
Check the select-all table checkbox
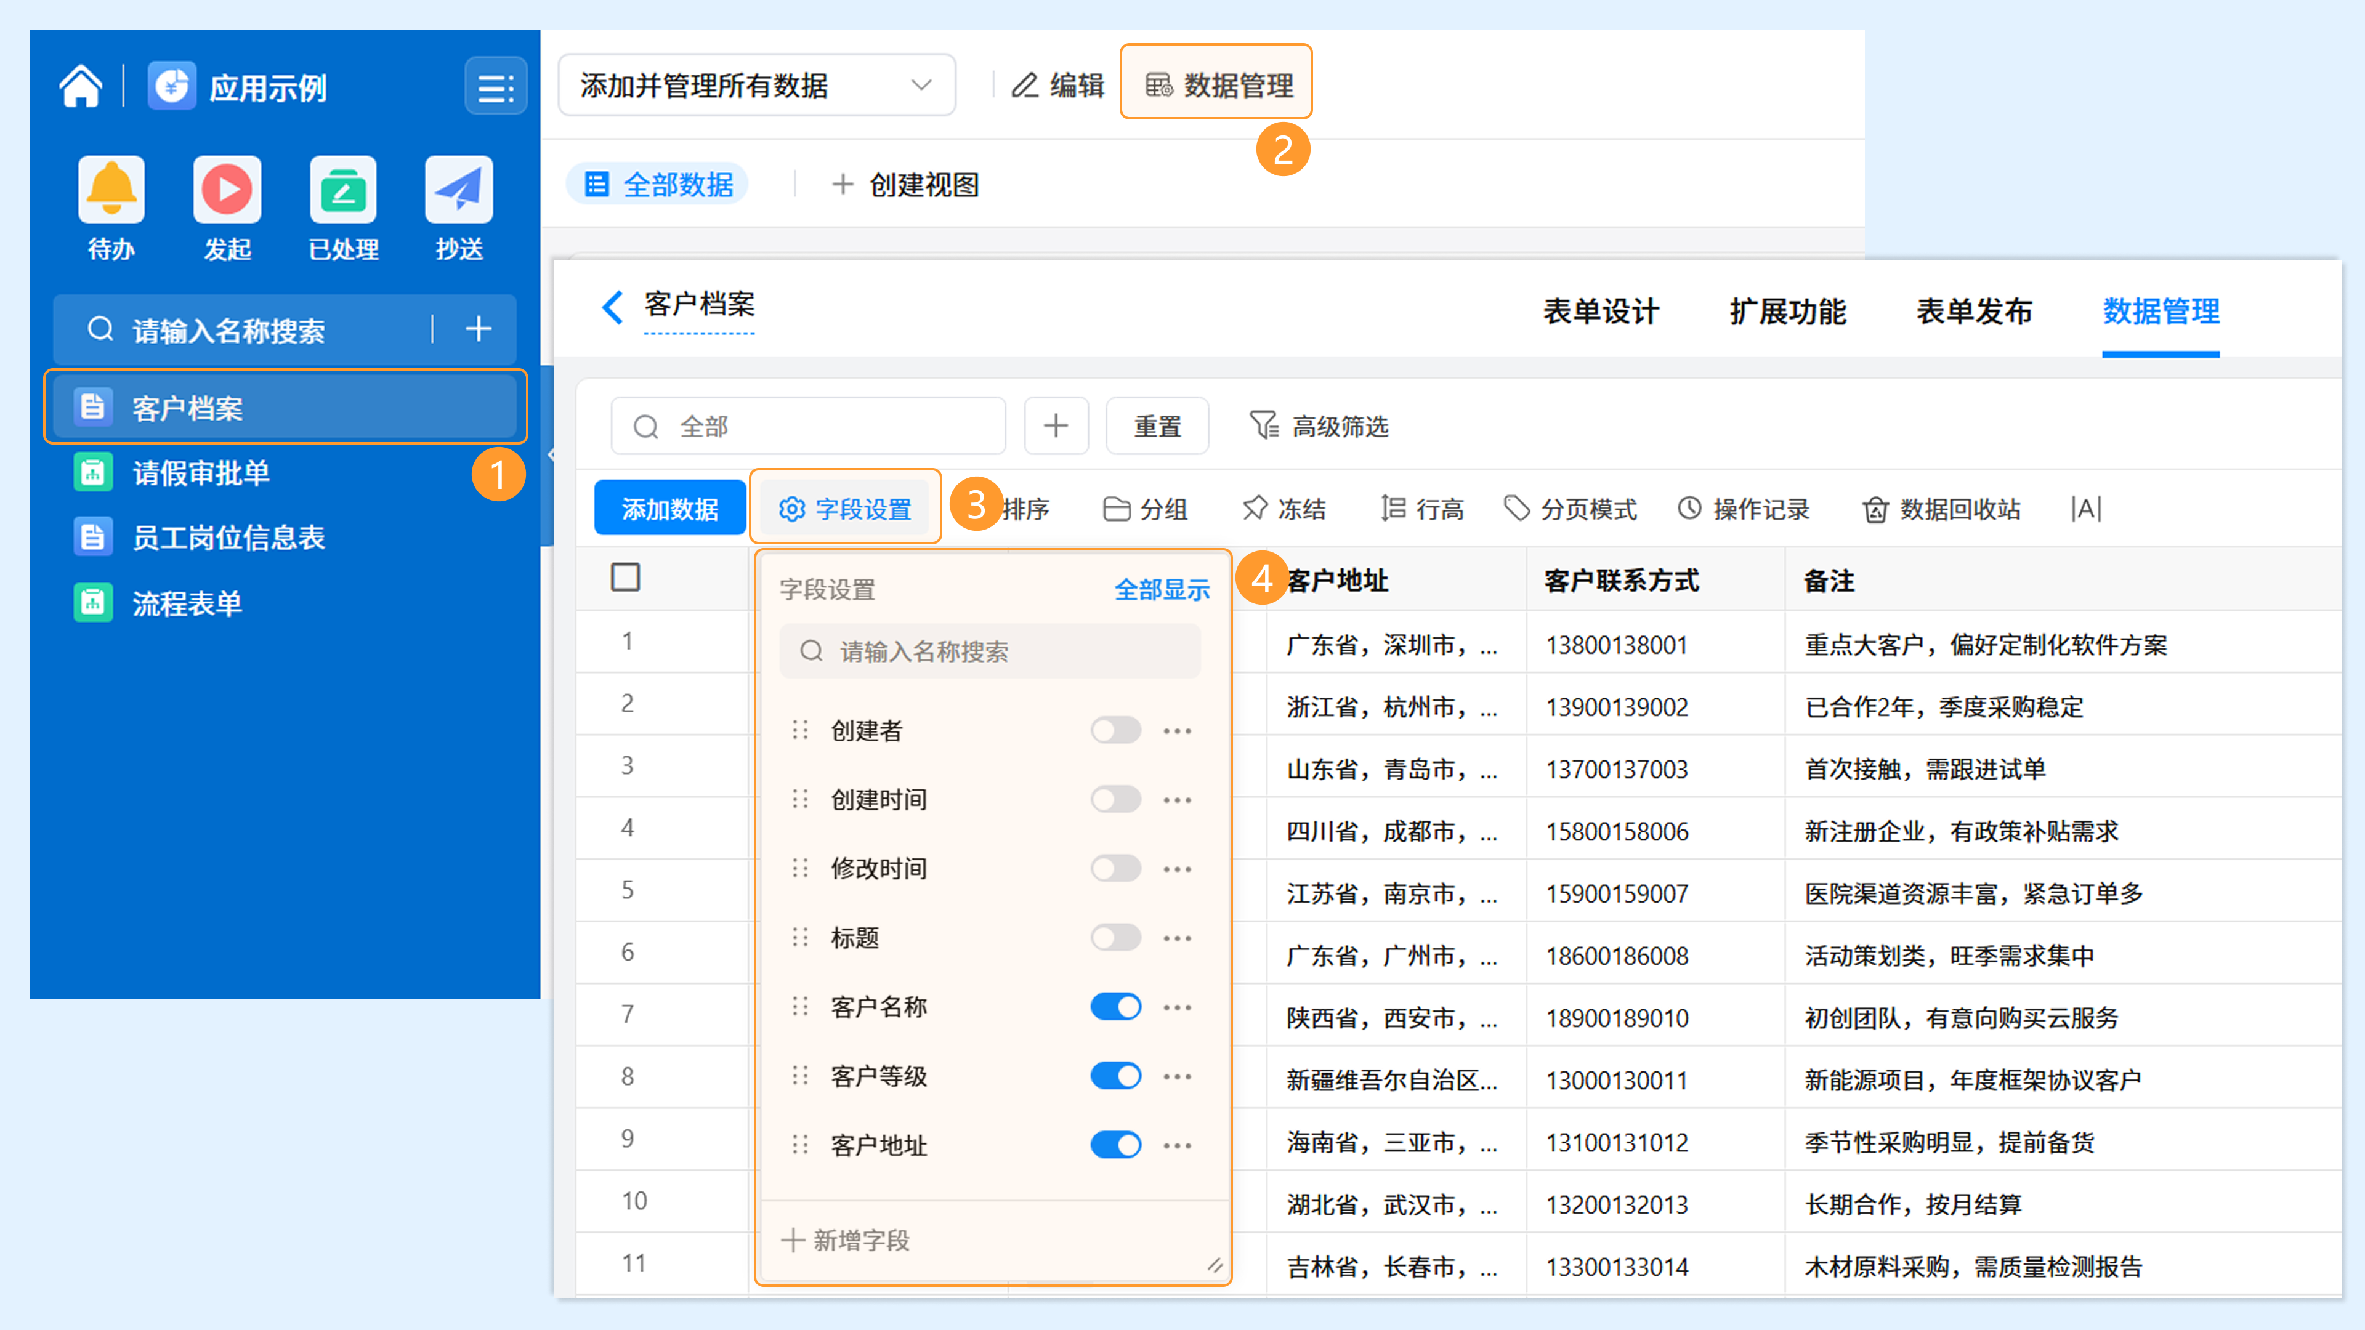(x=625, y=578)
